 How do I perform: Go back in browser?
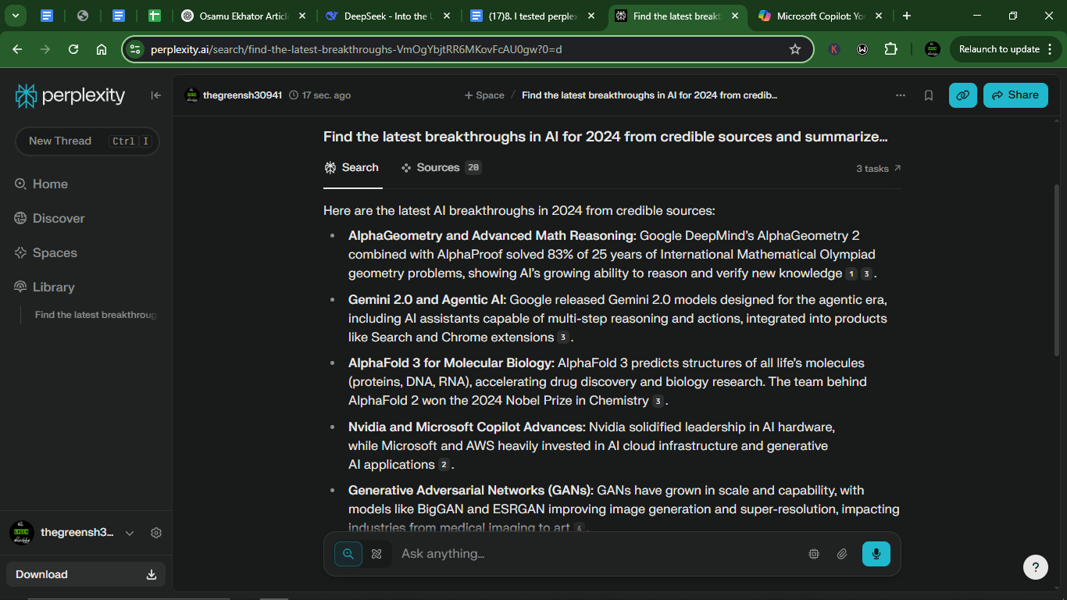click(17, 49)
